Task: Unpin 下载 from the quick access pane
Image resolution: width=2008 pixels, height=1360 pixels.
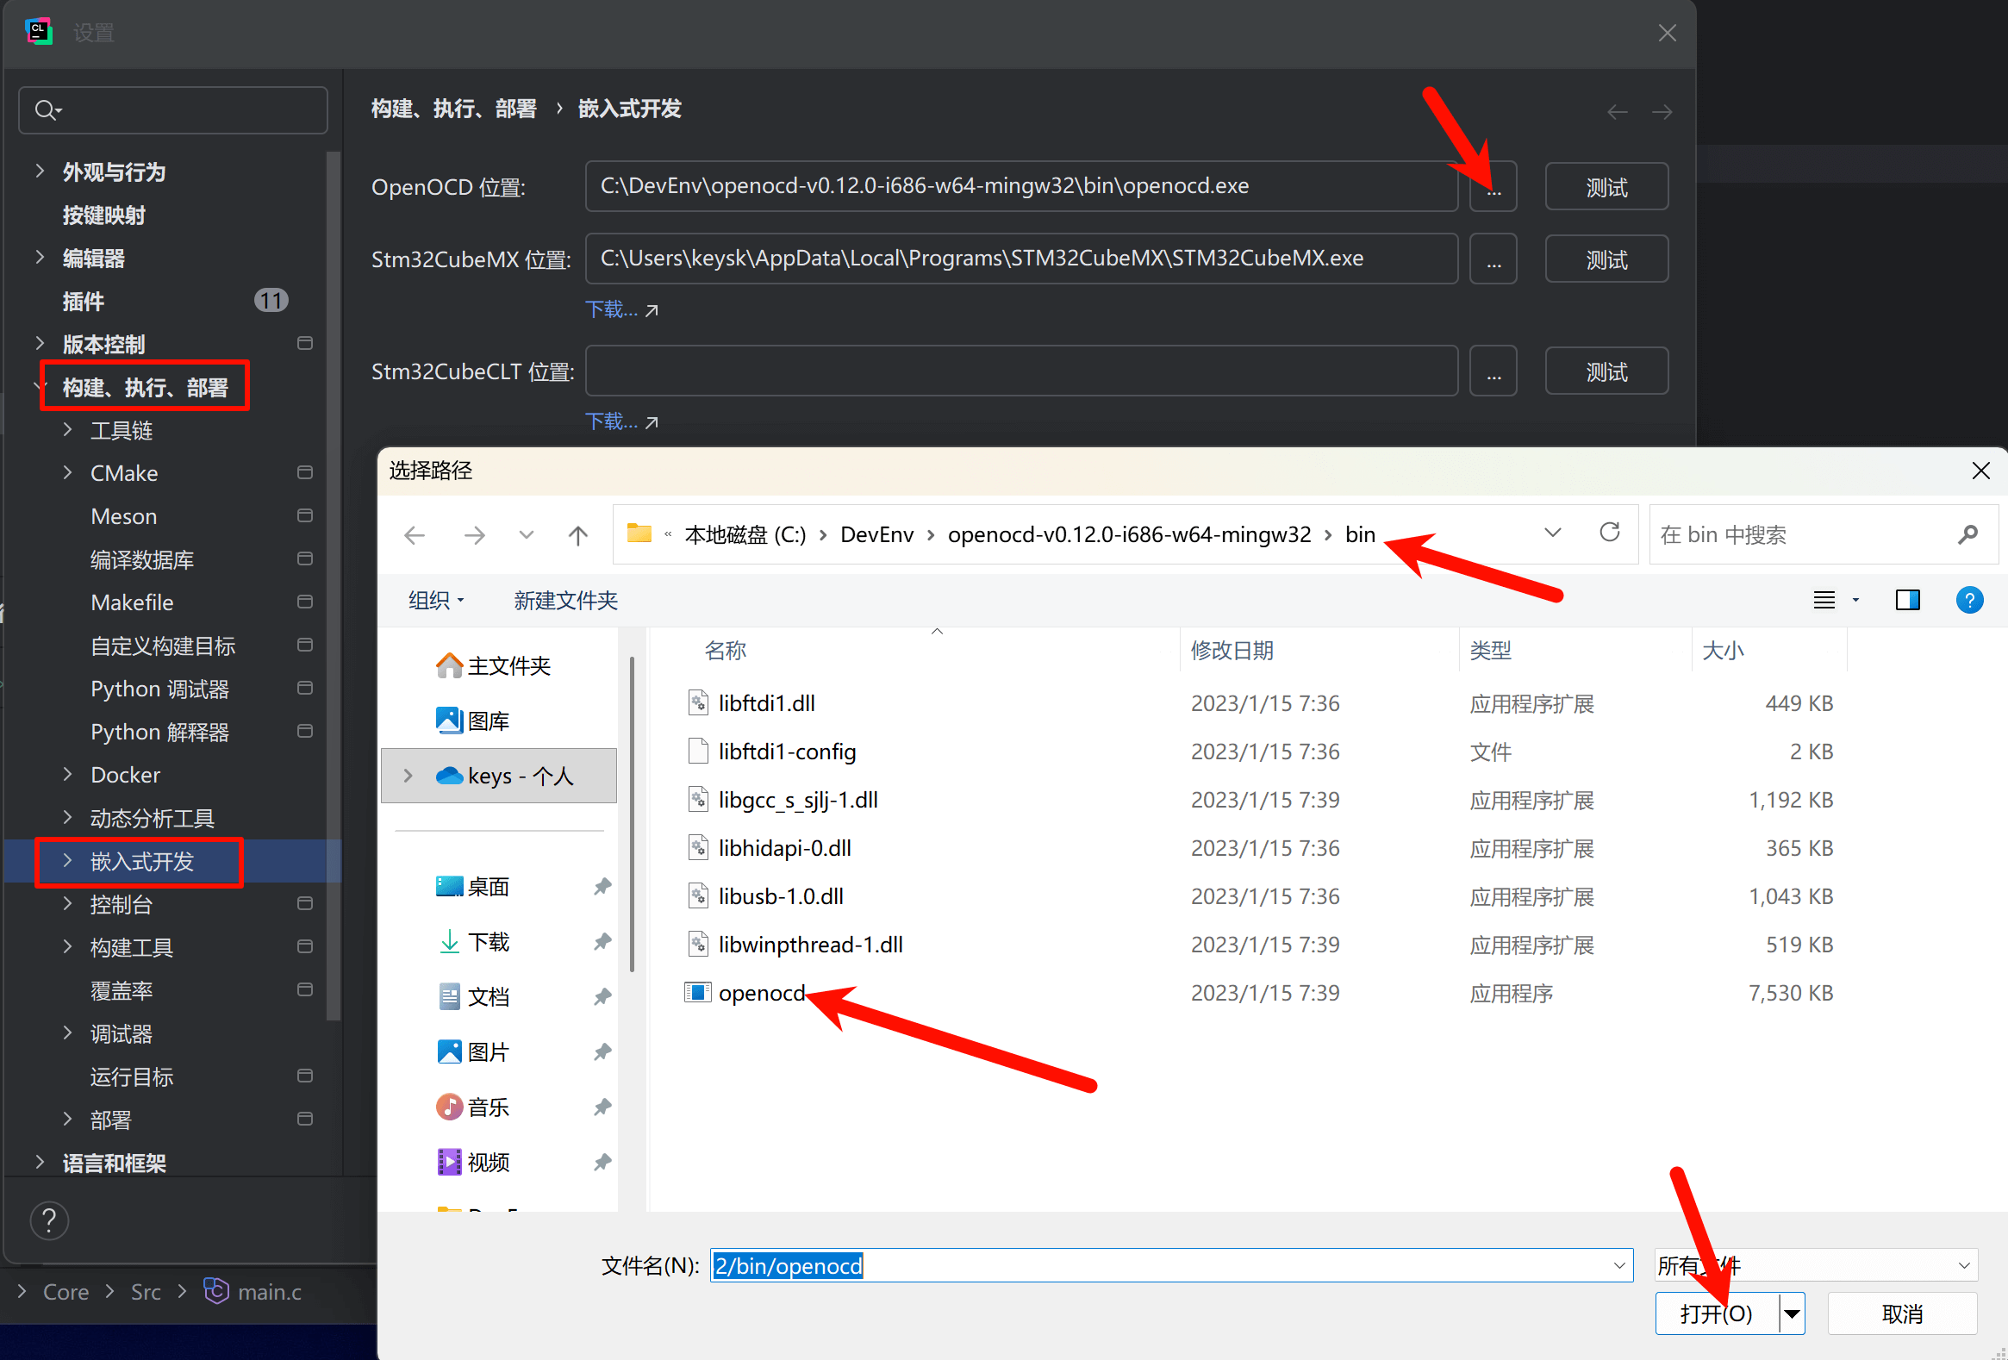Action: 602,942
